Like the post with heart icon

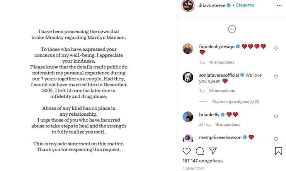[187, 151]
